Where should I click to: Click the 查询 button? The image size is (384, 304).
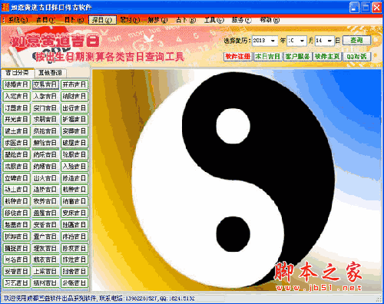click(x=356, y=41)
